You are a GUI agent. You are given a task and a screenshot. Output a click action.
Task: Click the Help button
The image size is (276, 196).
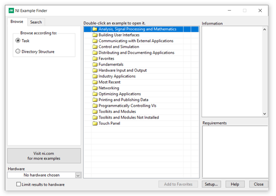tap(235, 184)
